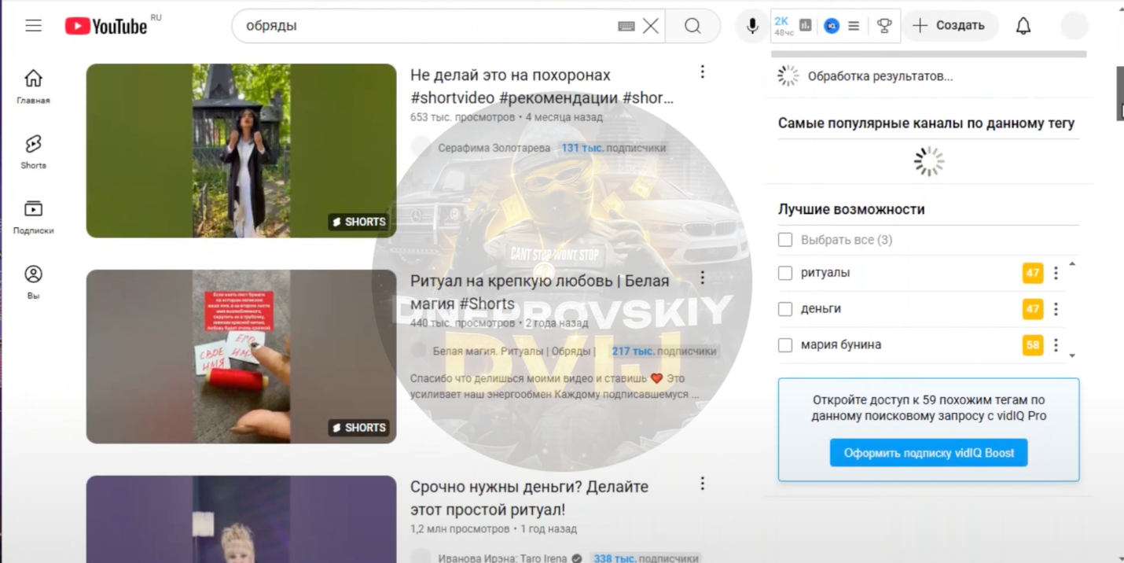Open video title 'Не делай это на похоронах'

pyautogui.click(x=542, y=86)
